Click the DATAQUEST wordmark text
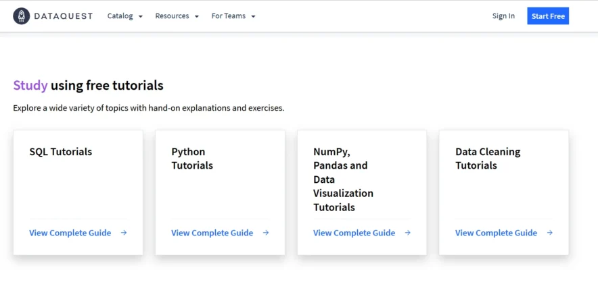This screenshot has height=282, width=598. (64, 16)
